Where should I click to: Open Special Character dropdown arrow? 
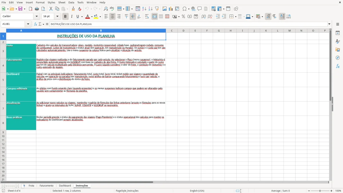(189, 9)
